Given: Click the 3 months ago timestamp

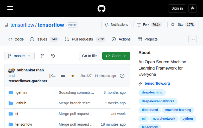Looking at the screenshot, I should pyautogui.click(x=115, y=92).
